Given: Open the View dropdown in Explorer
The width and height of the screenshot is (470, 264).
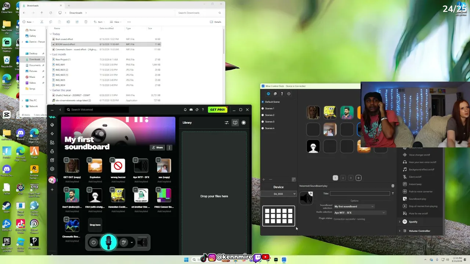Looking at the screenshot, I should point(116,22).
